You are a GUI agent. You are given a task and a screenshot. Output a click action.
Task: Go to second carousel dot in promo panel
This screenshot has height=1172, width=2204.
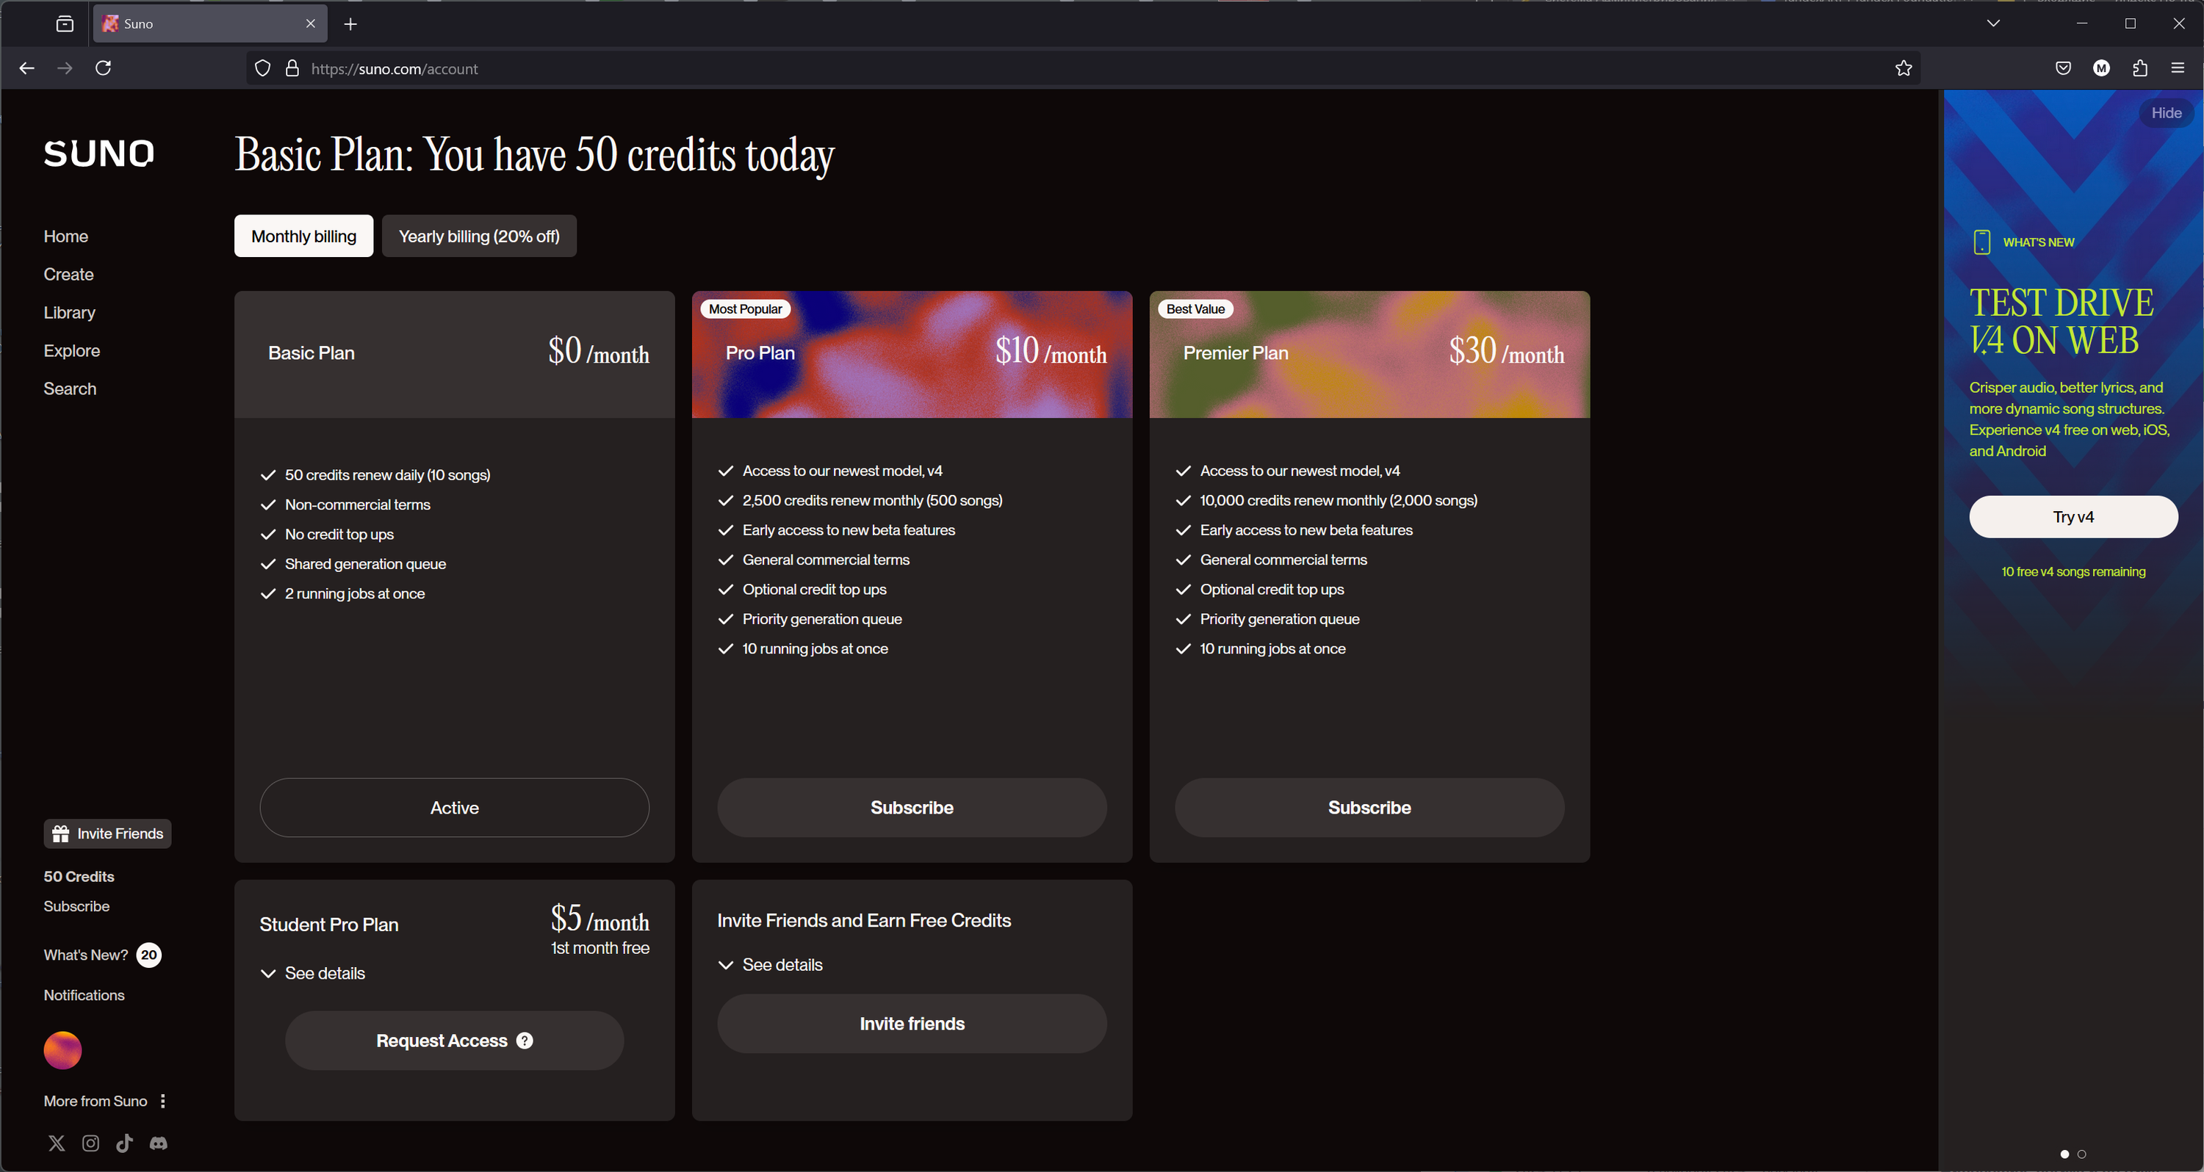pyautogui.click(x=2081, y=1154)
